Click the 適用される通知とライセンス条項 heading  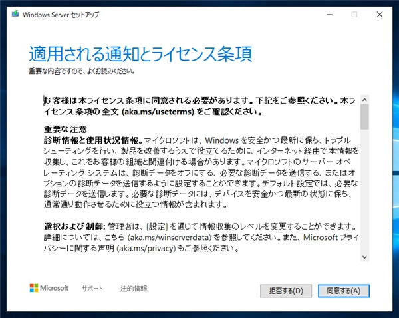tap(140, 54)
